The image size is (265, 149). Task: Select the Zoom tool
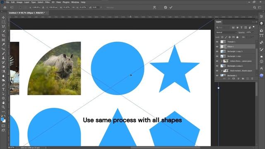pyautogui.click(x=3, y=107)
